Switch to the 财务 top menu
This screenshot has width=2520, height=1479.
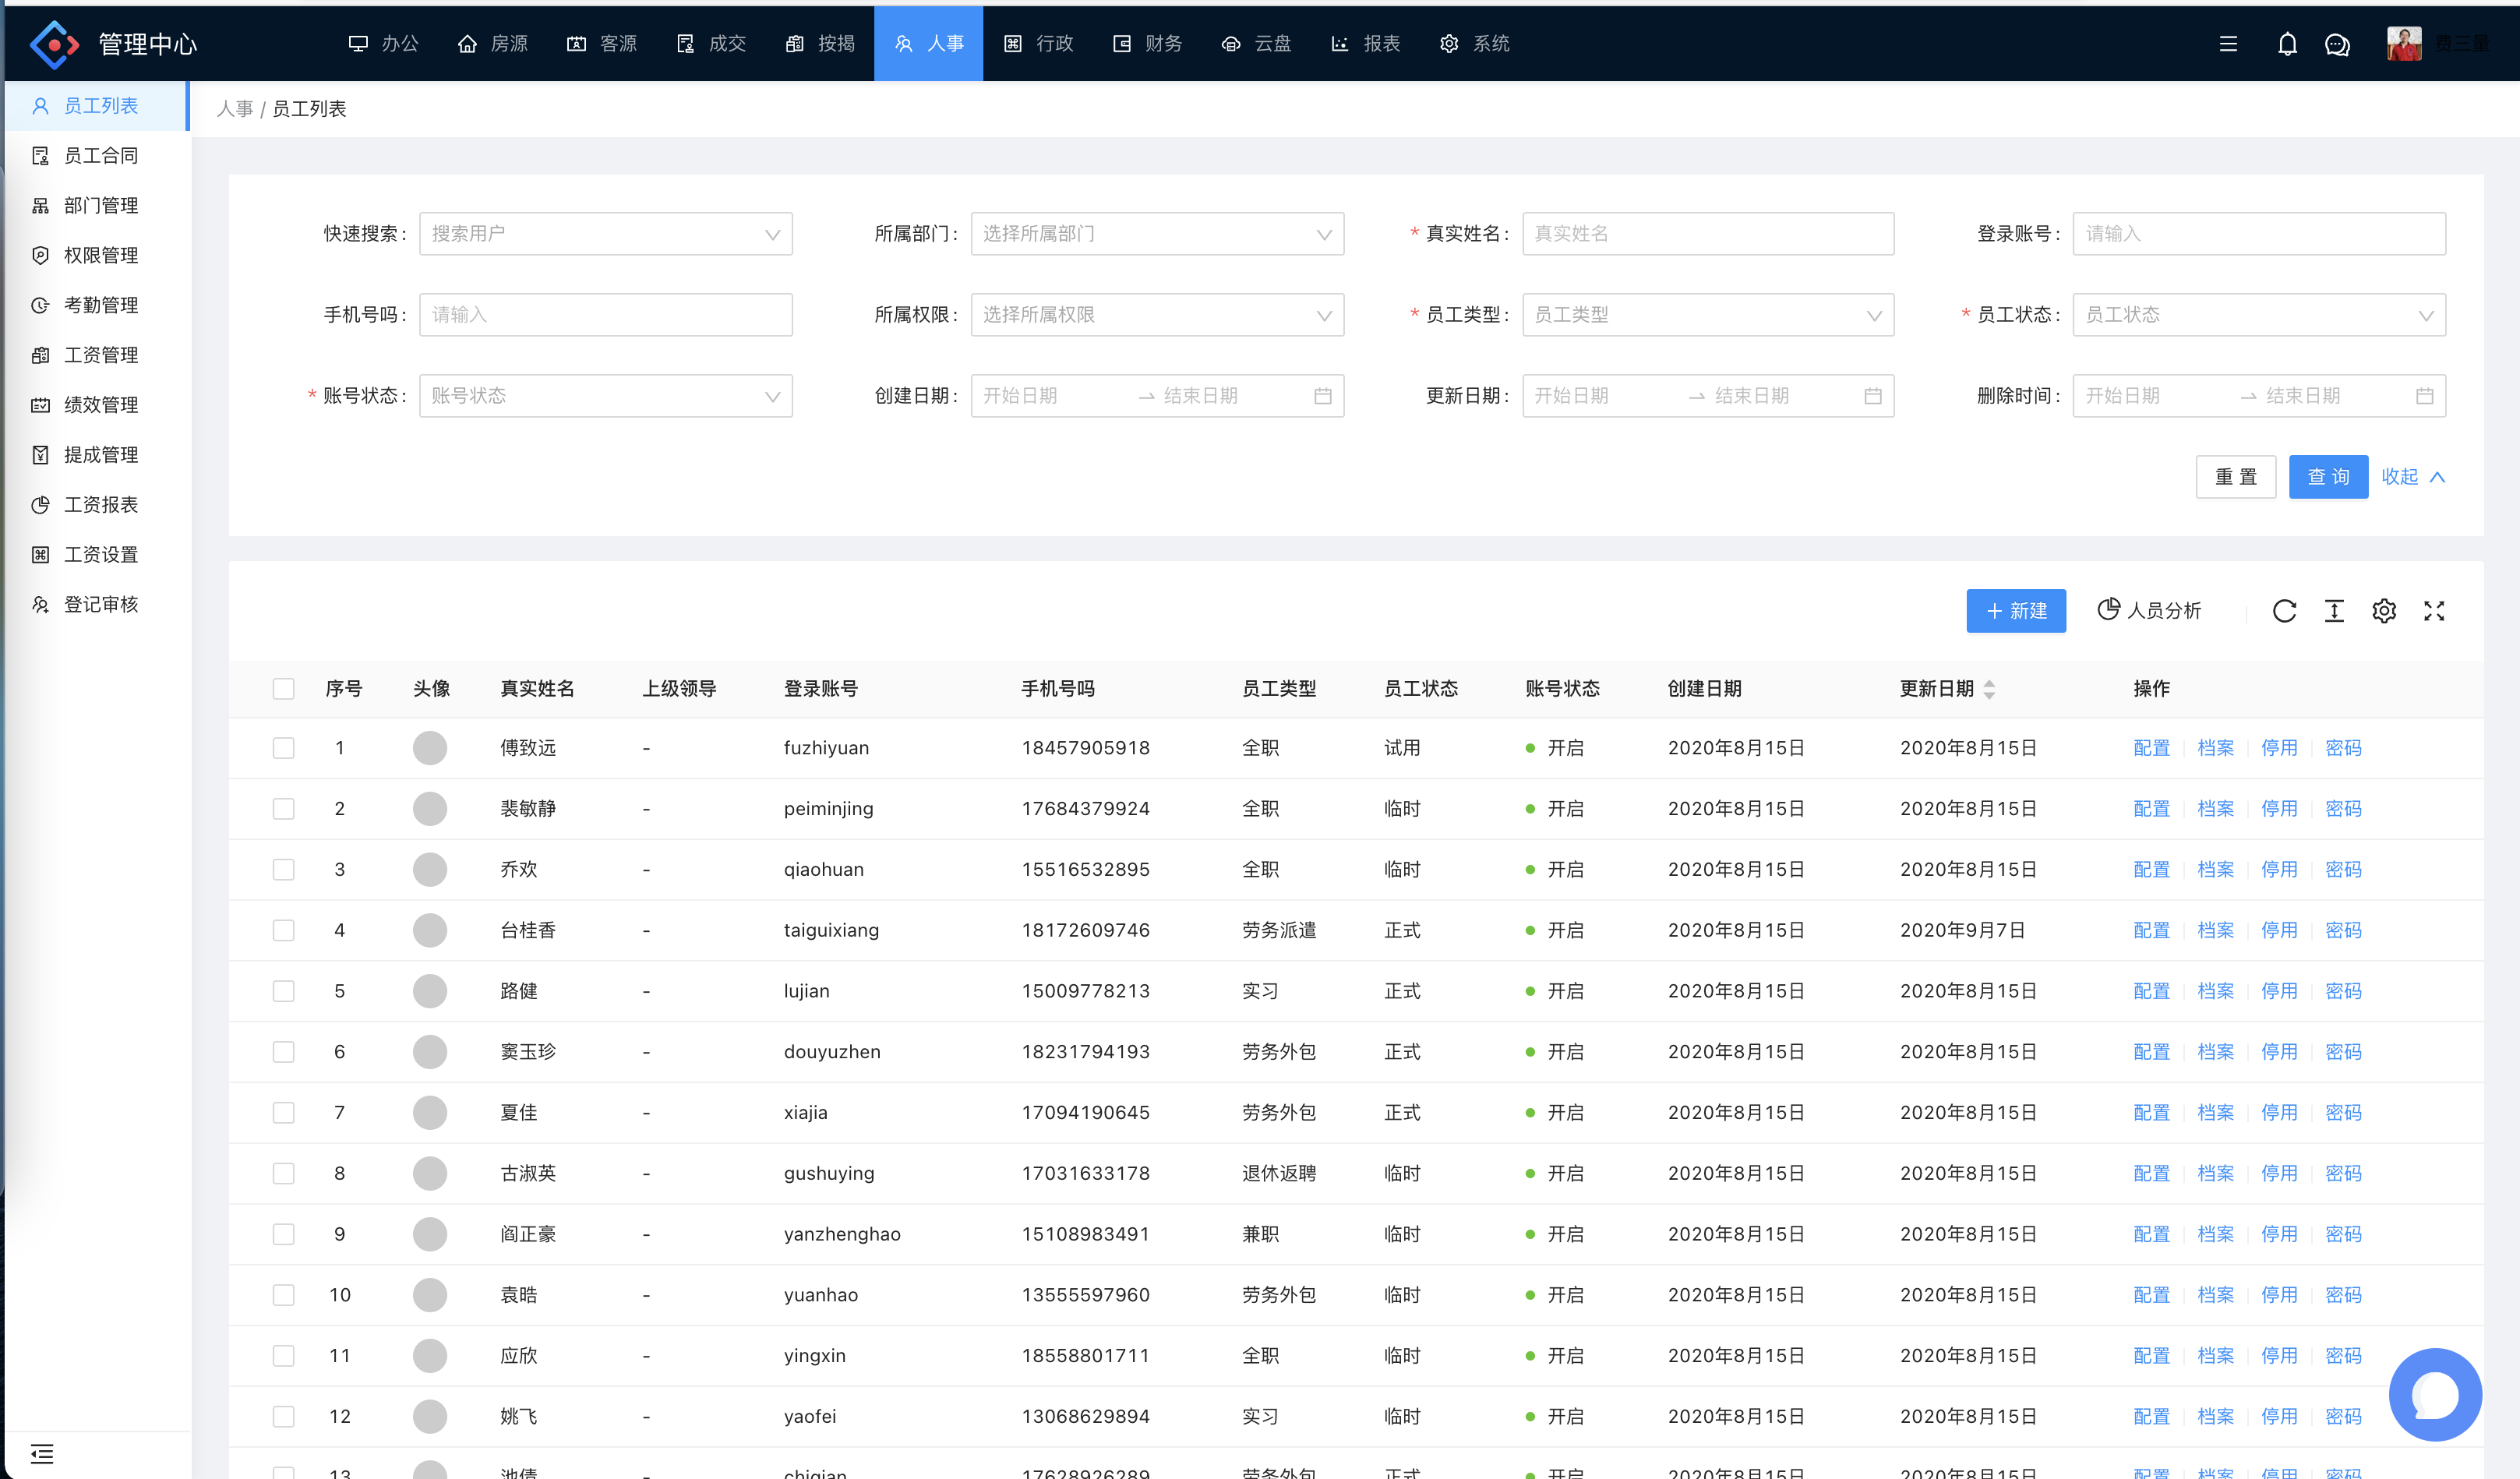coord(1147,44)
